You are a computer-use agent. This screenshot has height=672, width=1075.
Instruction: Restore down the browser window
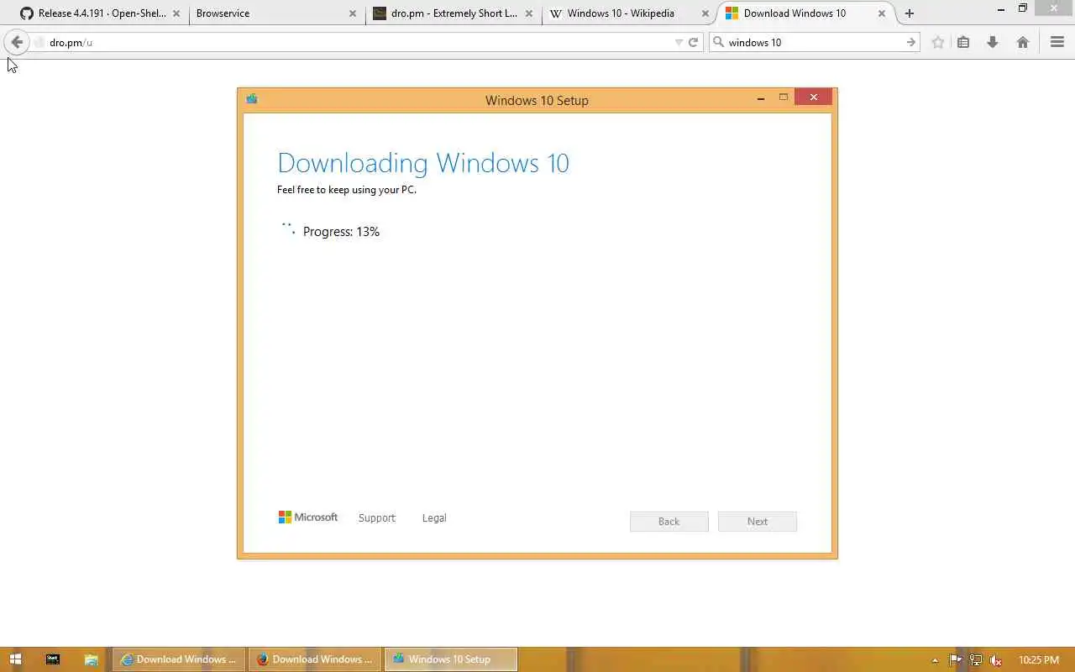[x=1023, y=8]
